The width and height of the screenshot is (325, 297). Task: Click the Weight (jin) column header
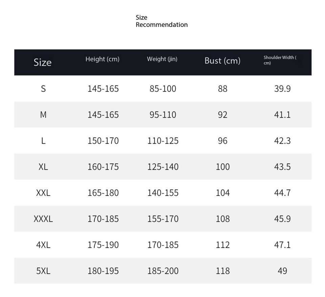click(x=162, y=59)
